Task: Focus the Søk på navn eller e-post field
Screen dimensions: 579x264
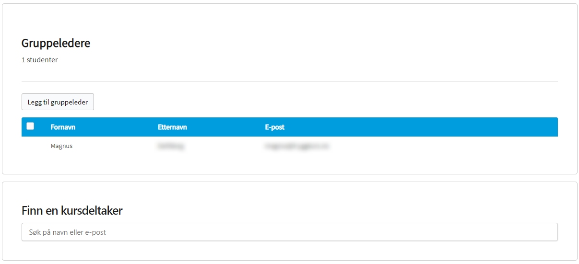Action: click(289, 232)
